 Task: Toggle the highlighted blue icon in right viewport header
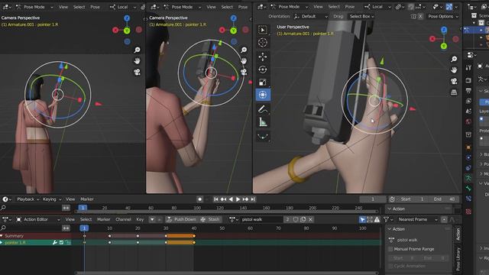click(449, 7)
